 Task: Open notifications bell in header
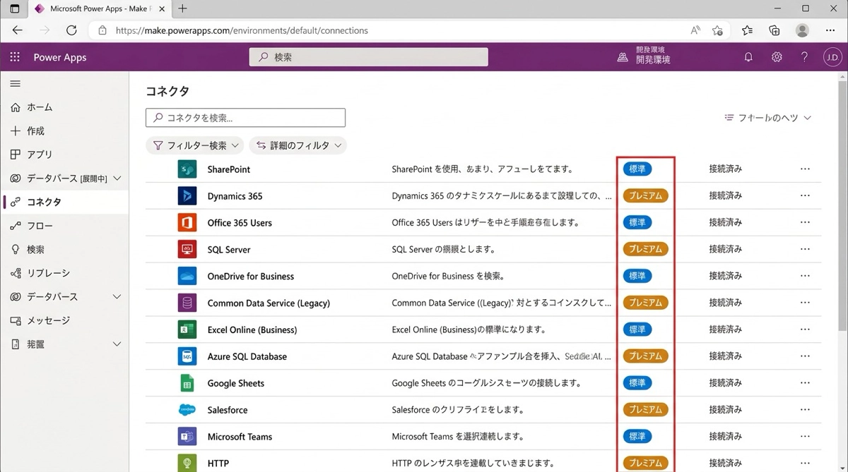(748, 57)
